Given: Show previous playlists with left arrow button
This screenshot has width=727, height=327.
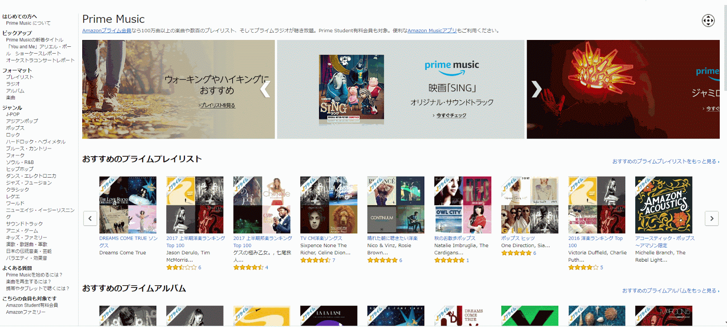Looking at the screenshot, I should [x=90, y=218].
